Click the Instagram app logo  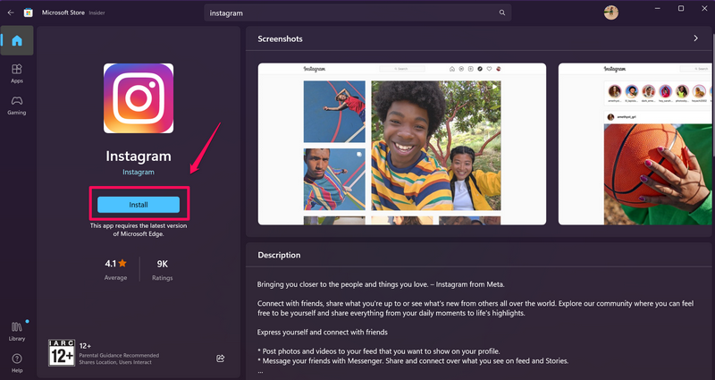tap(139, 97)
